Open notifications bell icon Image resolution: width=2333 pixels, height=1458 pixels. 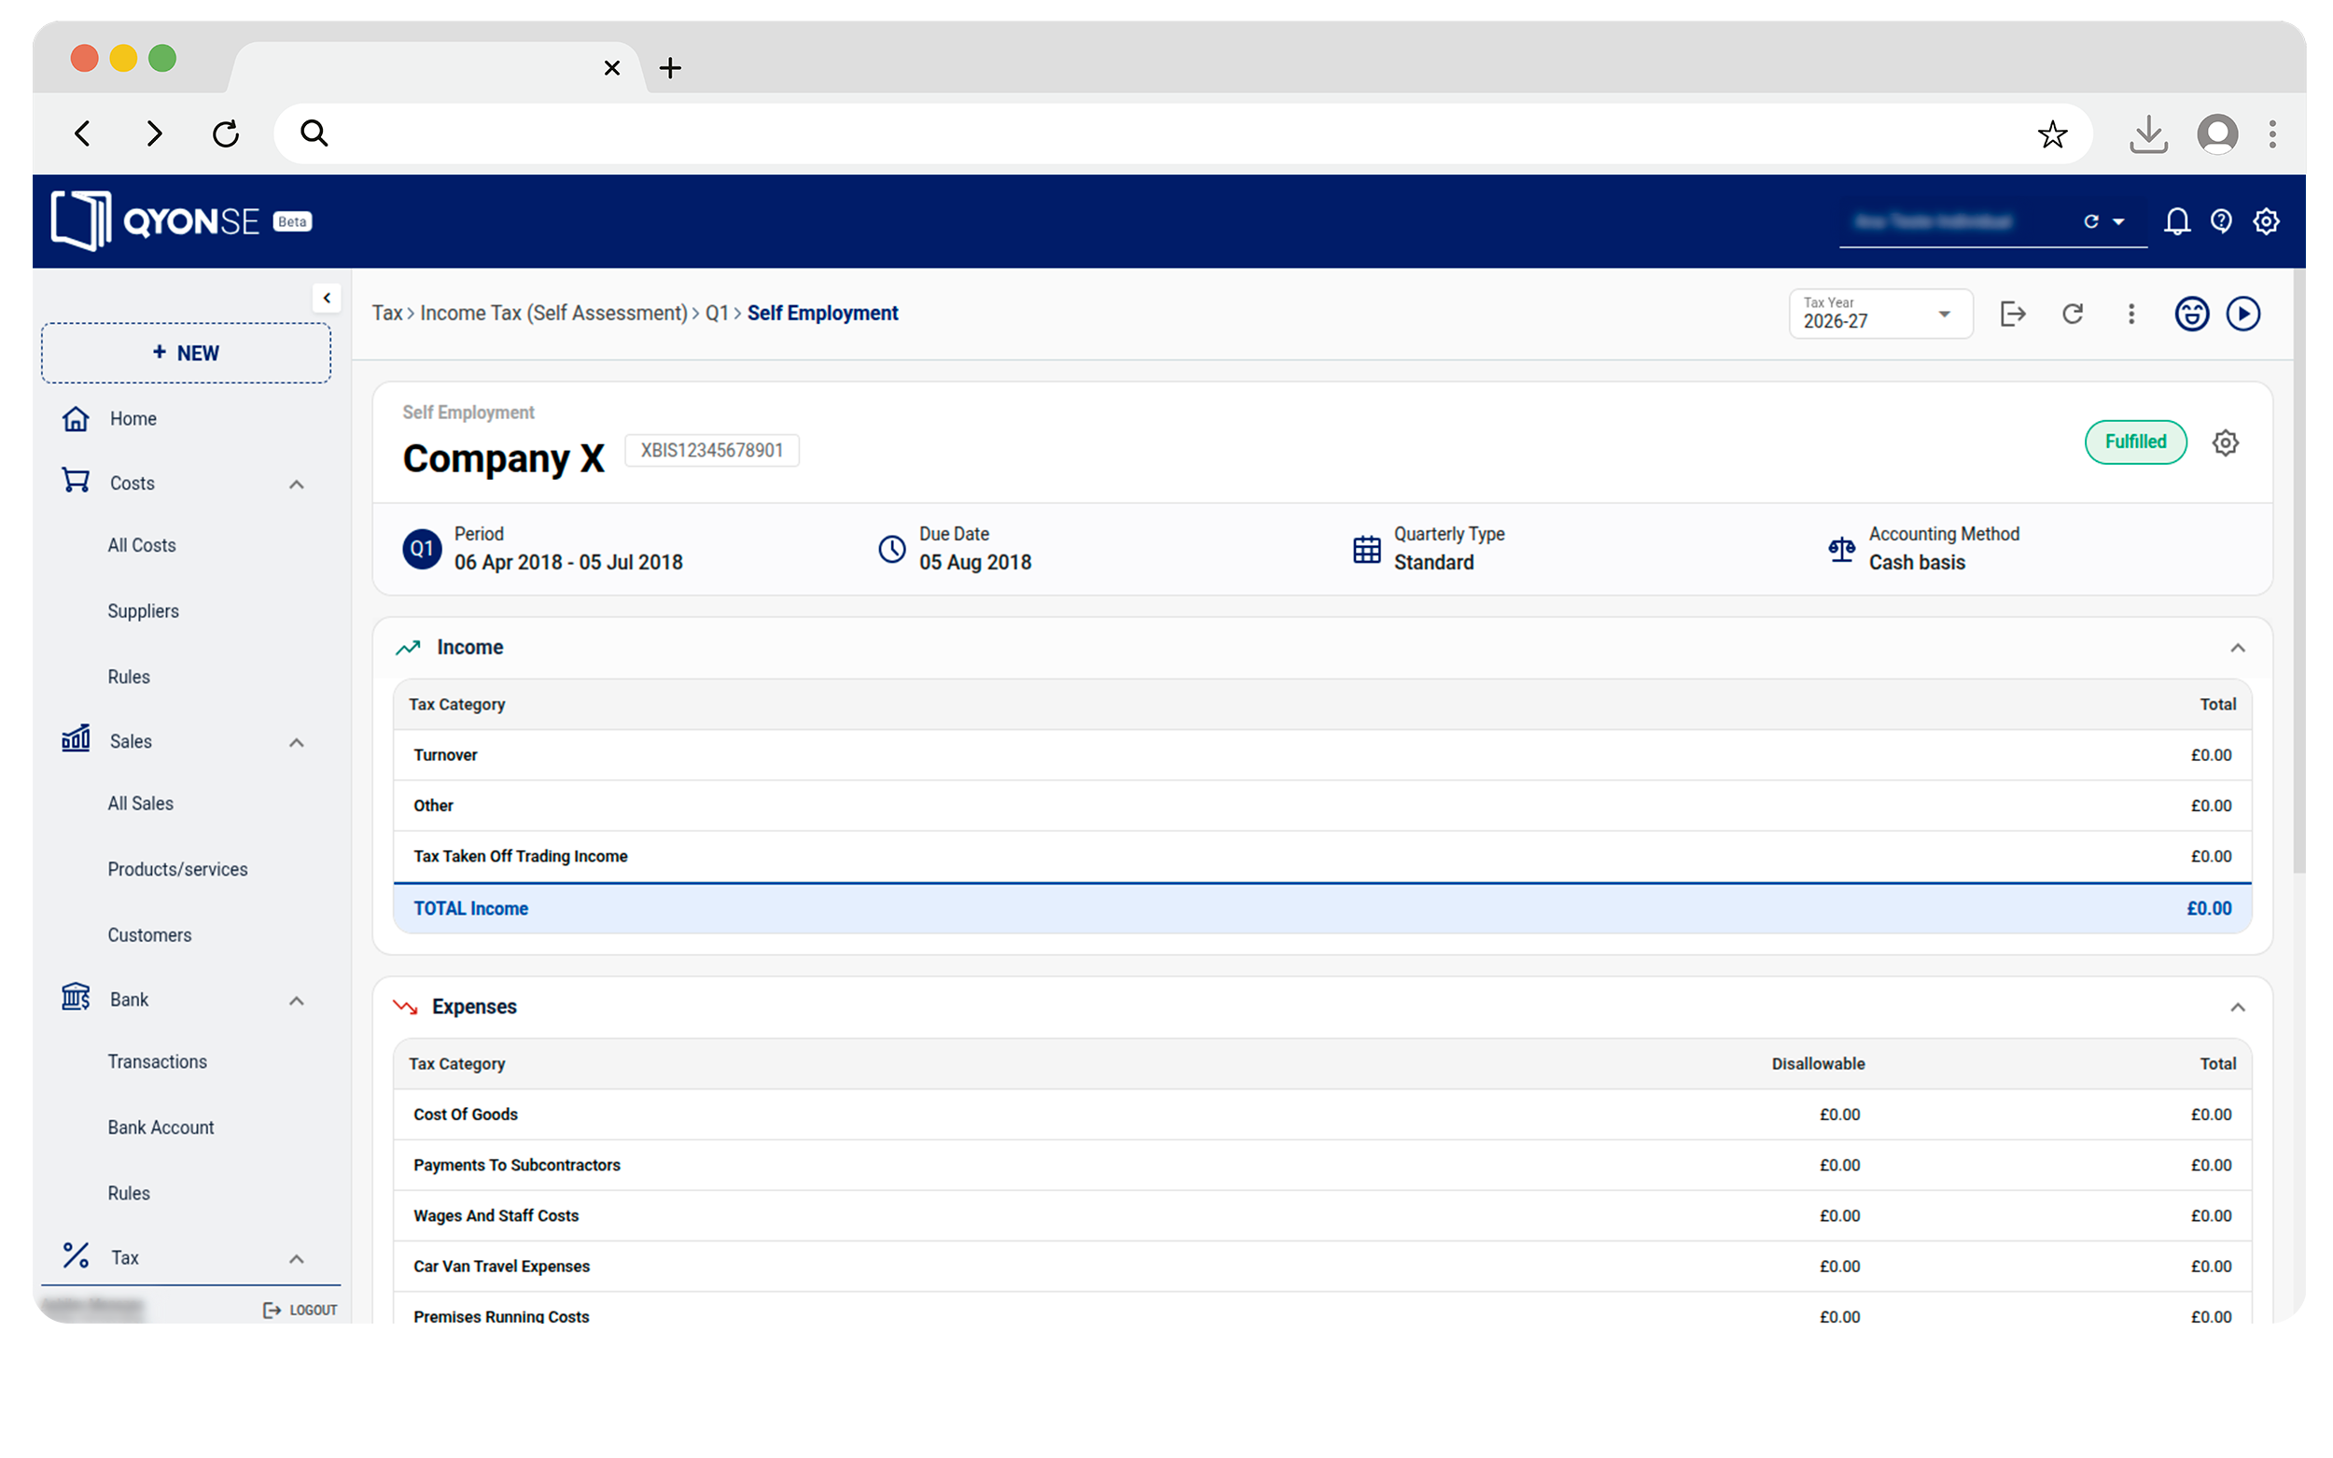(x=2176, y=222)
